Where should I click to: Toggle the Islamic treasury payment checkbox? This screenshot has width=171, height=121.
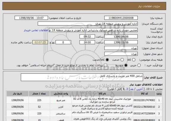pos(105,65)
